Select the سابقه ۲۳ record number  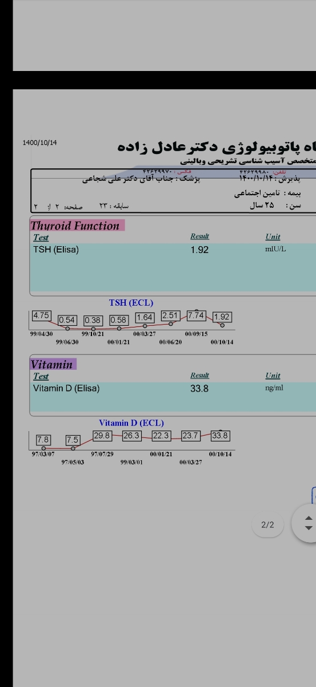(x=114, y=206)
